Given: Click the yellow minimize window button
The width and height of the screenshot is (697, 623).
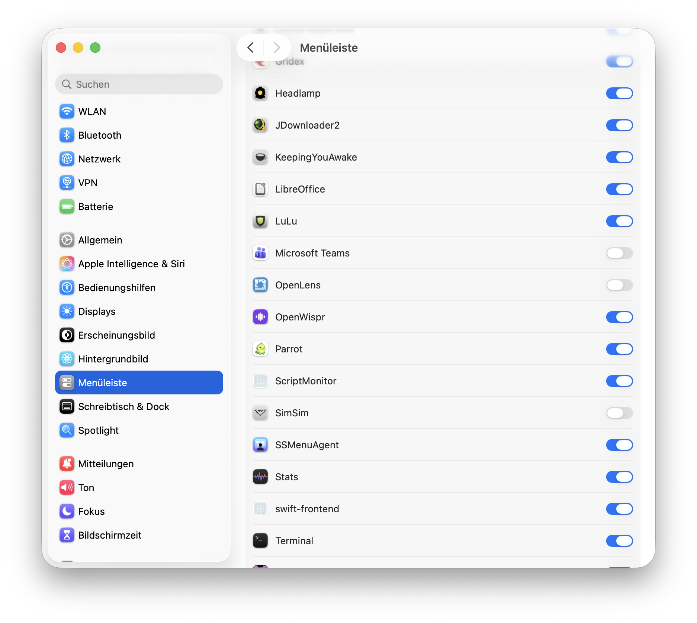Looking at the screenshot, I should point(78,48).
